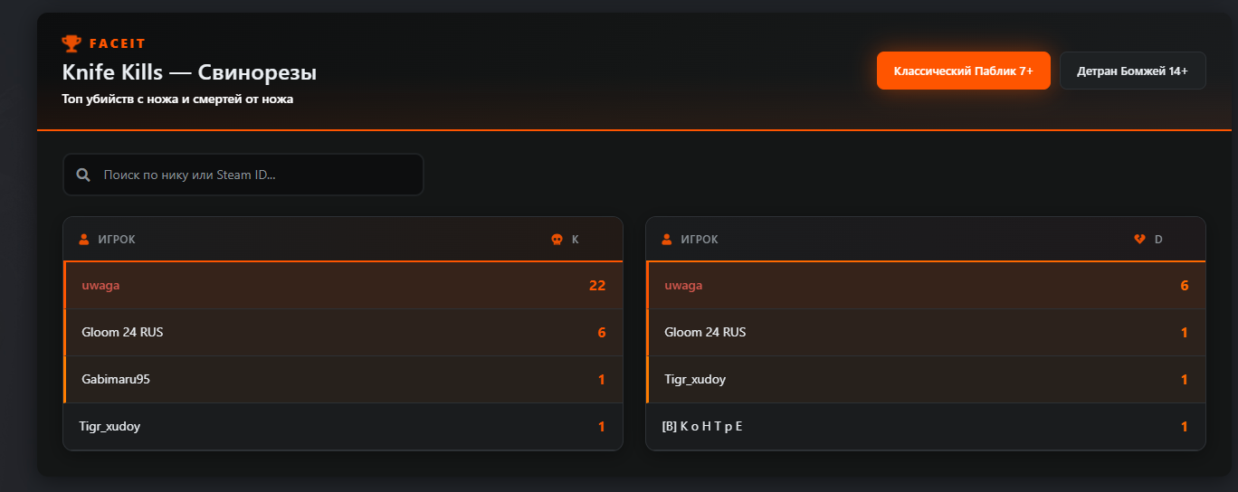Focus the nickname or Steam ID search field
Viewport: 1238px width, 492px height.
pyautogui.click(x=253, y=175)
